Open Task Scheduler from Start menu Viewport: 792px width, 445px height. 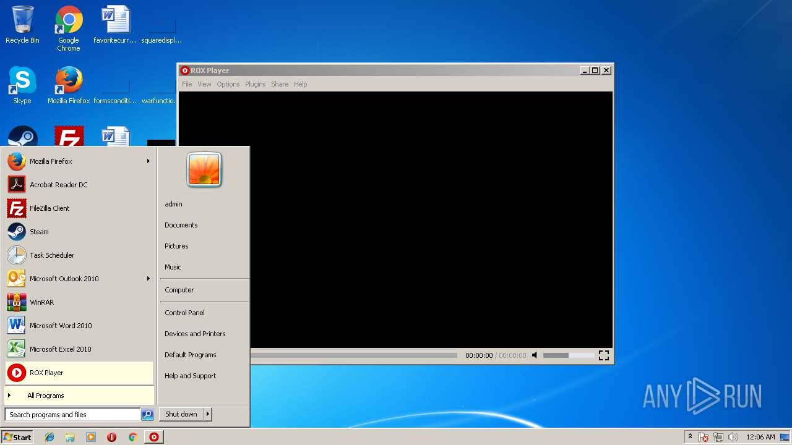click(x=79, y=255)
